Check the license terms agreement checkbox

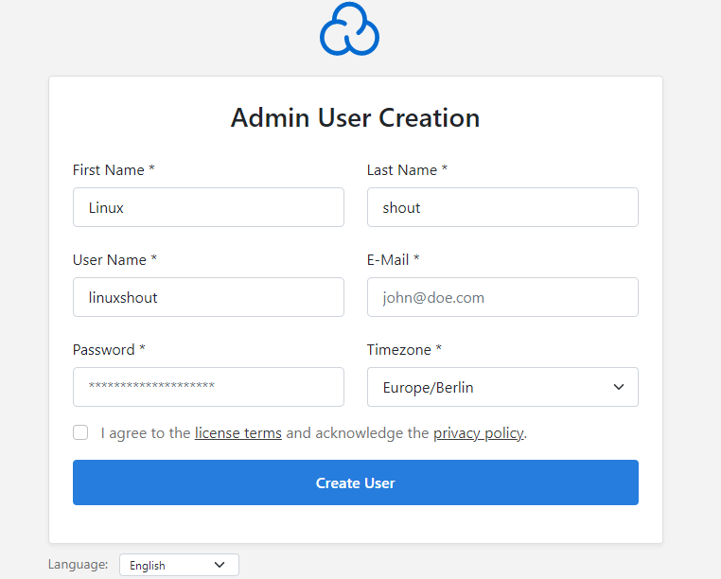click(x=80, y=432)
